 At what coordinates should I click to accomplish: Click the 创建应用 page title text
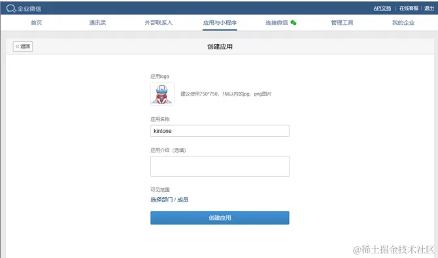[x=220, y=46]
